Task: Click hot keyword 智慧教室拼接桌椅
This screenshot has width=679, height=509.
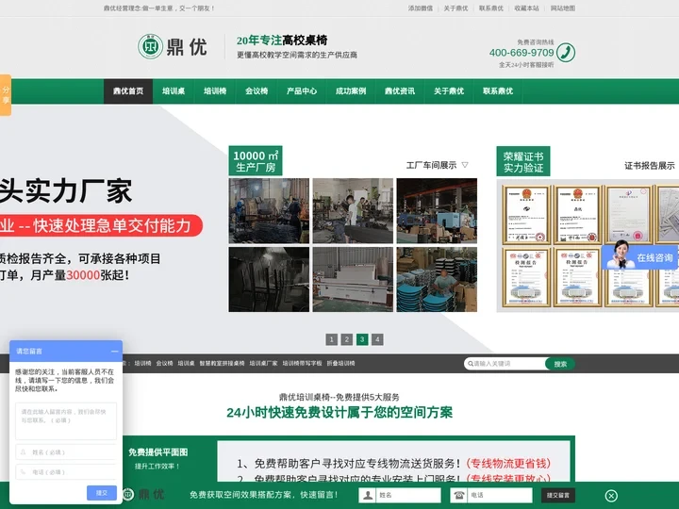Action: [x=222, y=363]
